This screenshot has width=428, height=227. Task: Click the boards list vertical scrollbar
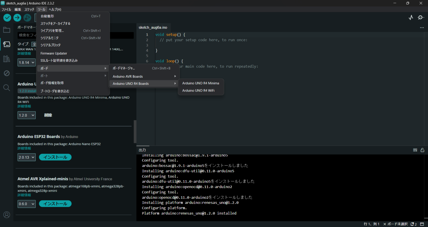[x=135, y=131]
